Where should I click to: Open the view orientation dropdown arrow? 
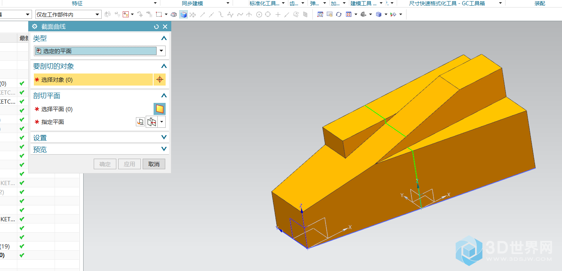[x=356, y=15]
